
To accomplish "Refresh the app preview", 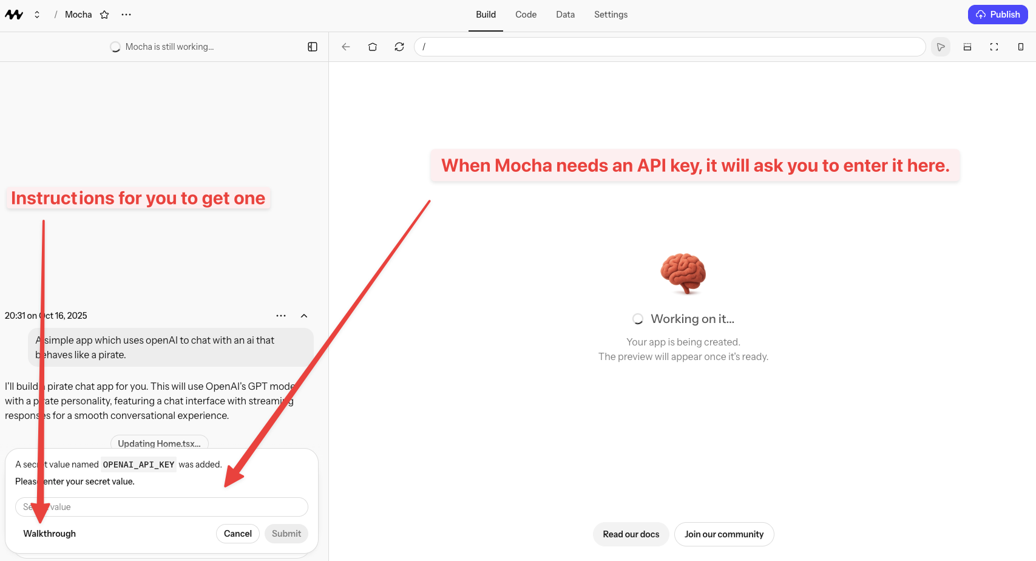I will tap(399, 47).
